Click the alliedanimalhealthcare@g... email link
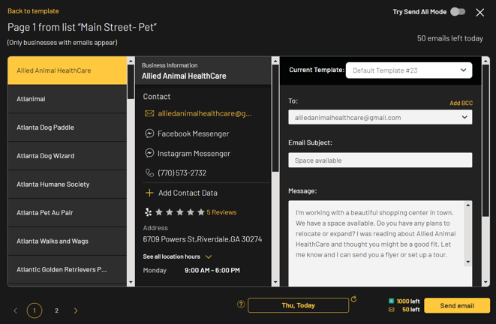 [x=205, y=113]
